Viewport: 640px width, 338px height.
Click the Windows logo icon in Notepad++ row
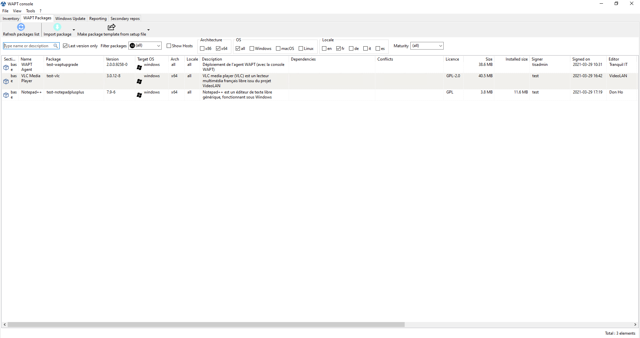(139, 95)
